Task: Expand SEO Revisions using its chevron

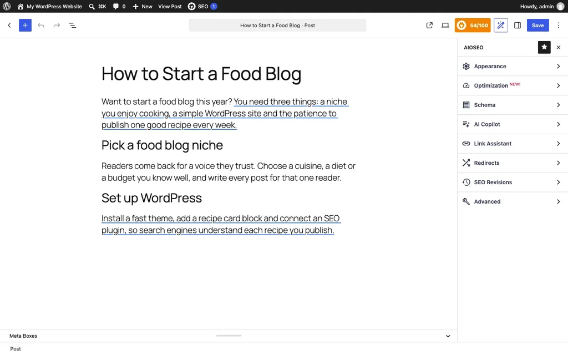Action: 558,182
